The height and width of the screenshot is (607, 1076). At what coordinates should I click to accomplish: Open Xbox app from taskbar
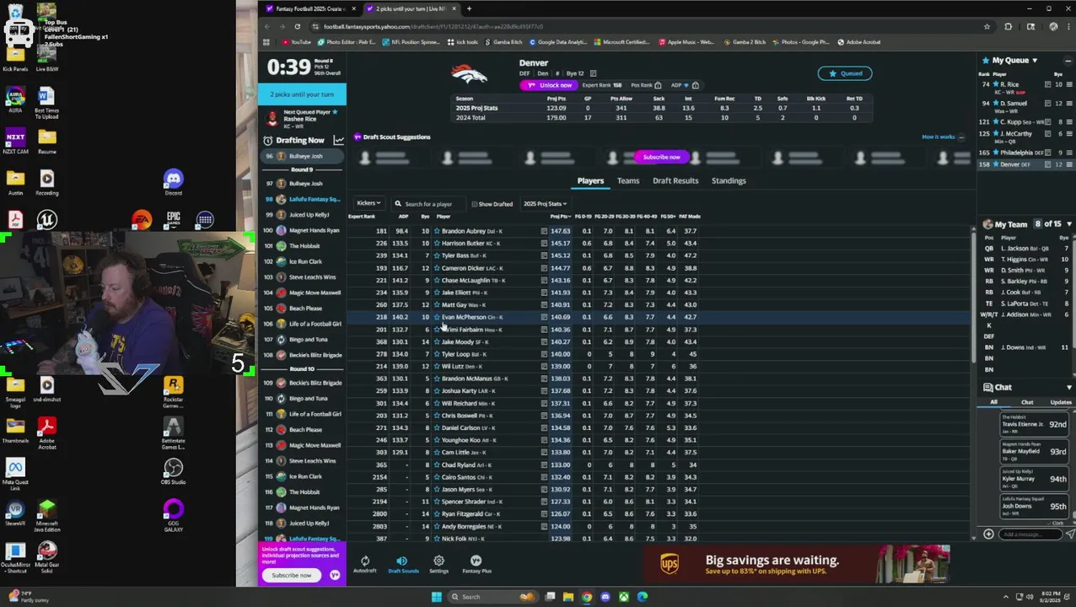pos(623,597)
